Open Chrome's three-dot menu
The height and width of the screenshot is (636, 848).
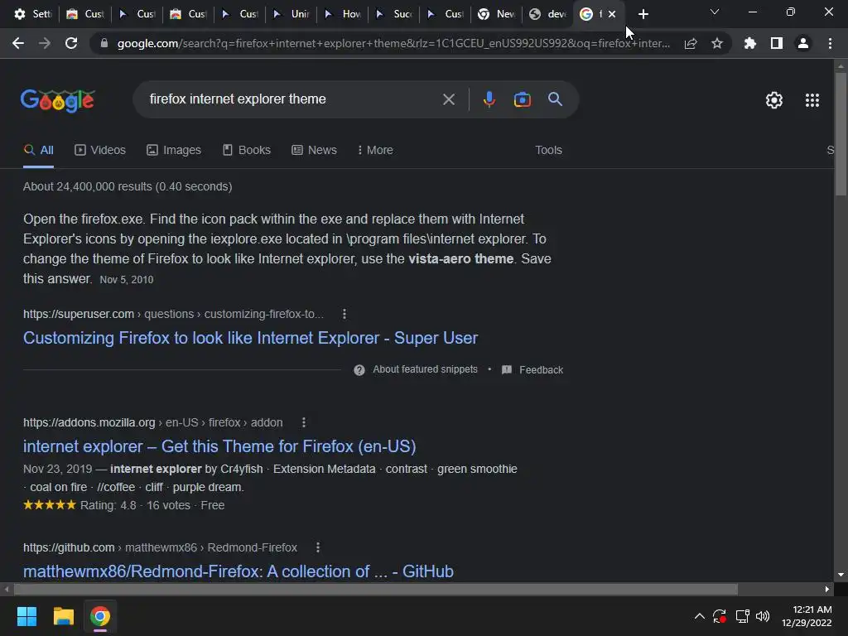(830, 43)
